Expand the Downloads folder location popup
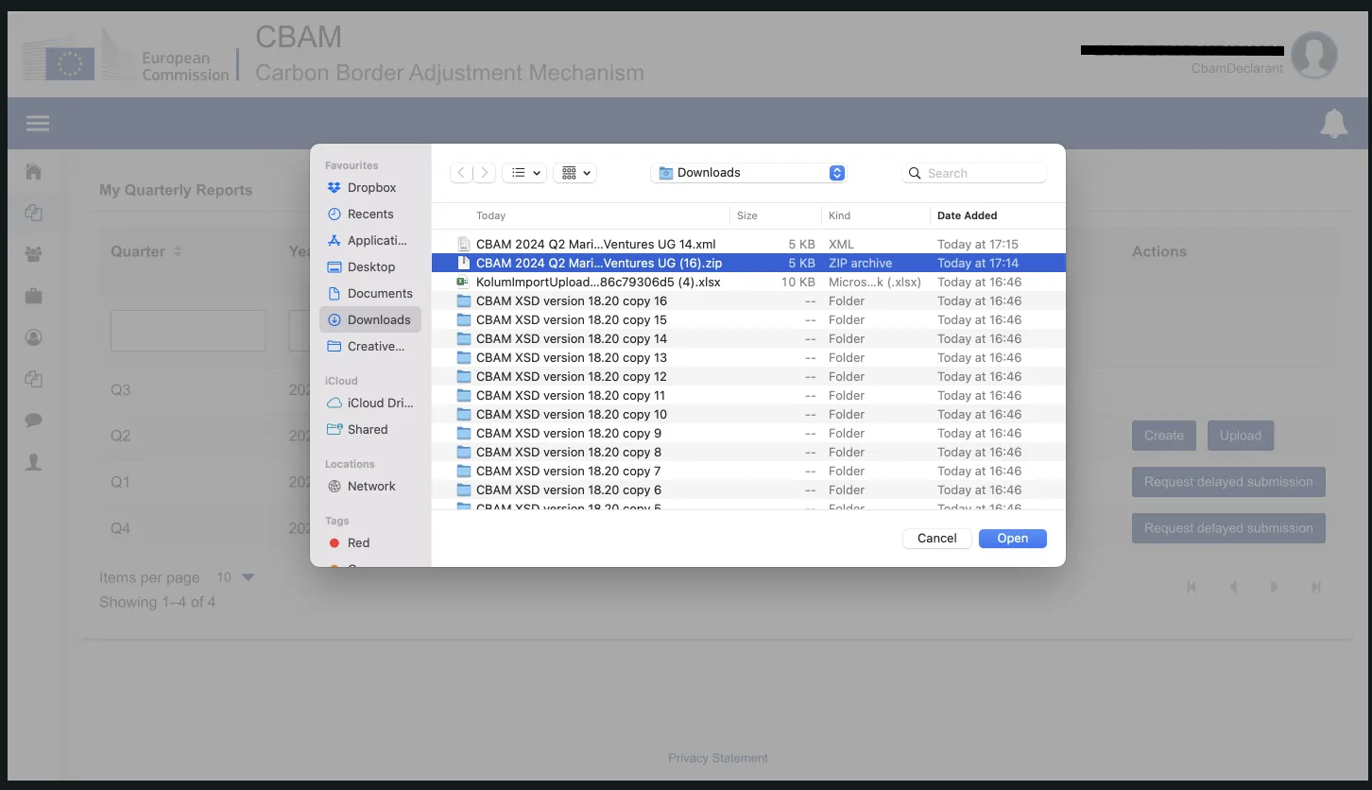This screenshot has width=1372, height=790. [x=748, y=173]
